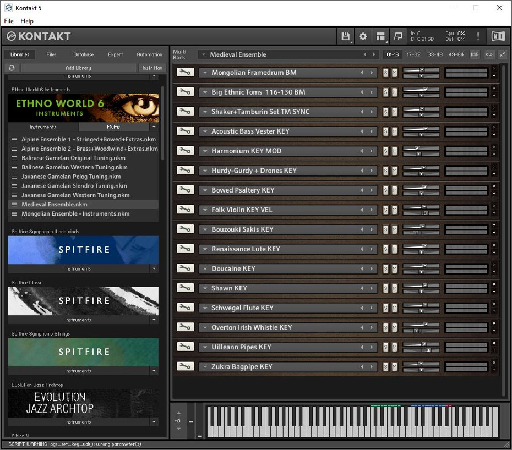Image resolution: width=512 pixels, height=450 pixels.
Task: Expand Ethno World 6 library options arrow
Action: 154,127
